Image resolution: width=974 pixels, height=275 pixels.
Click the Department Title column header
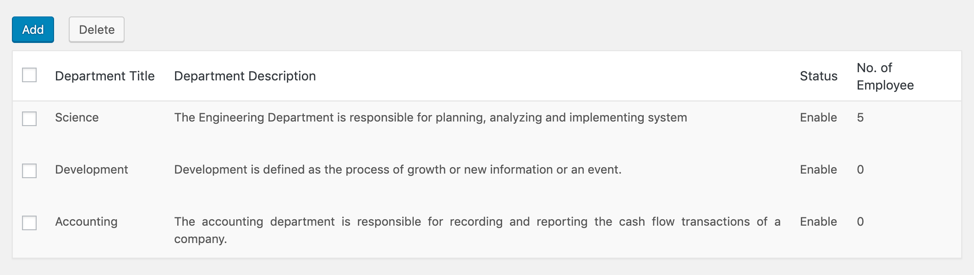tap(104, 76)
